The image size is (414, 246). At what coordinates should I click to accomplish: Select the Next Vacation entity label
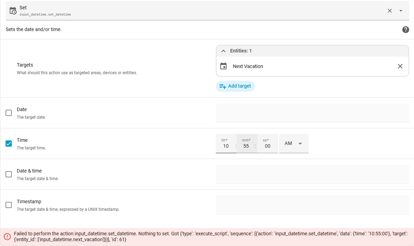(248, 66)
